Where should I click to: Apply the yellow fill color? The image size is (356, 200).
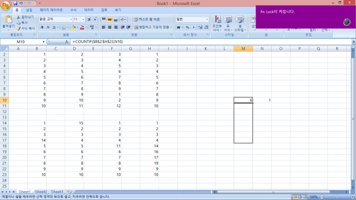coord(73,28)
